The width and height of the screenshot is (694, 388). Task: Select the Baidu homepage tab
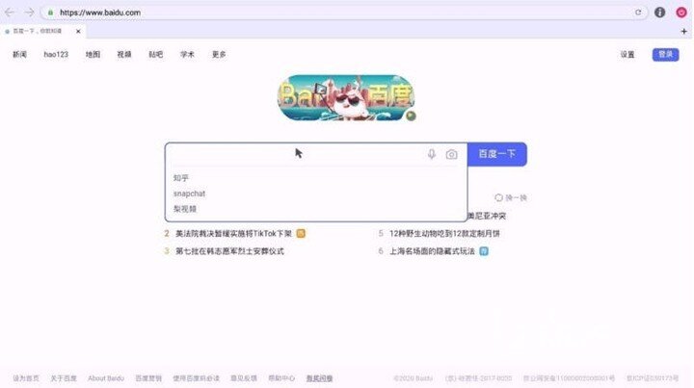(43, 32)
